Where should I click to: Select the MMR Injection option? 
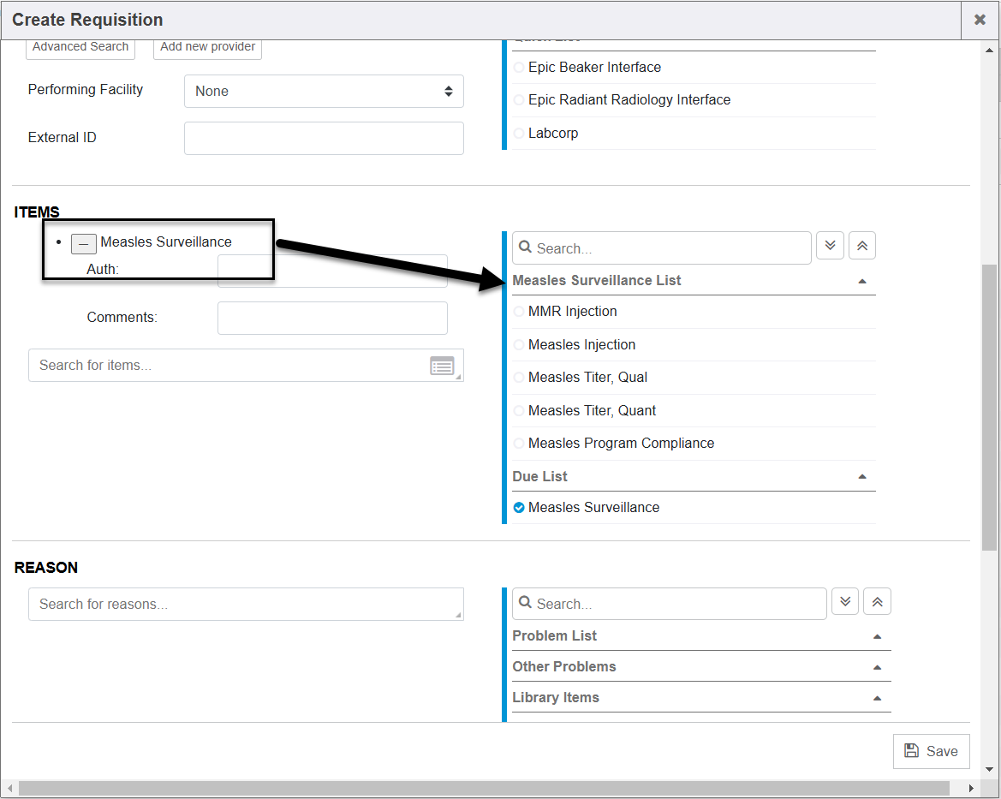pyautogui.click(x=572, y=312)
